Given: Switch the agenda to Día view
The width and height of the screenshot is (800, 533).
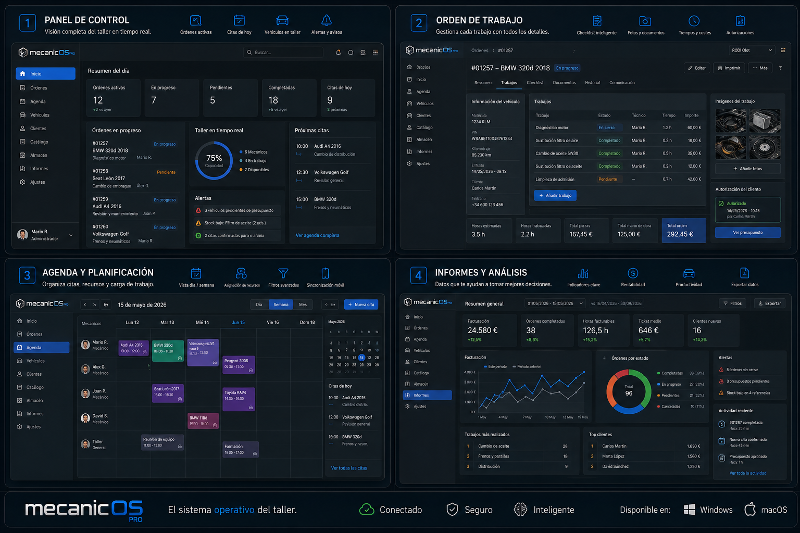Looking at the screenshot, I should point(259,304).
